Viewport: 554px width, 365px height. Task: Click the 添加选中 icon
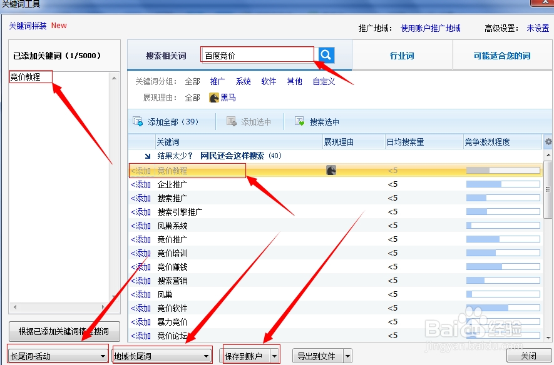point(232,122)
